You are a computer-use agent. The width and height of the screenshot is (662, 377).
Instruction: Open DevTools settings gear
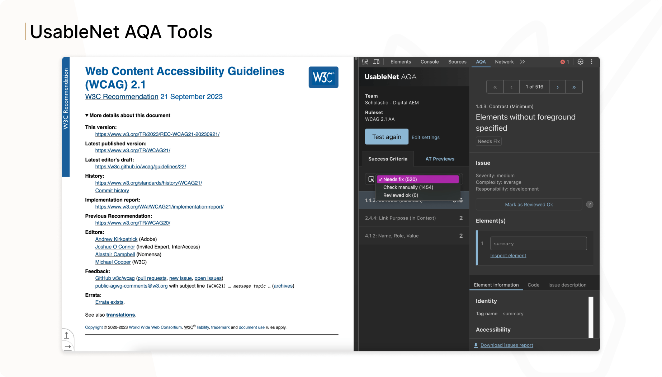[581, 62]
